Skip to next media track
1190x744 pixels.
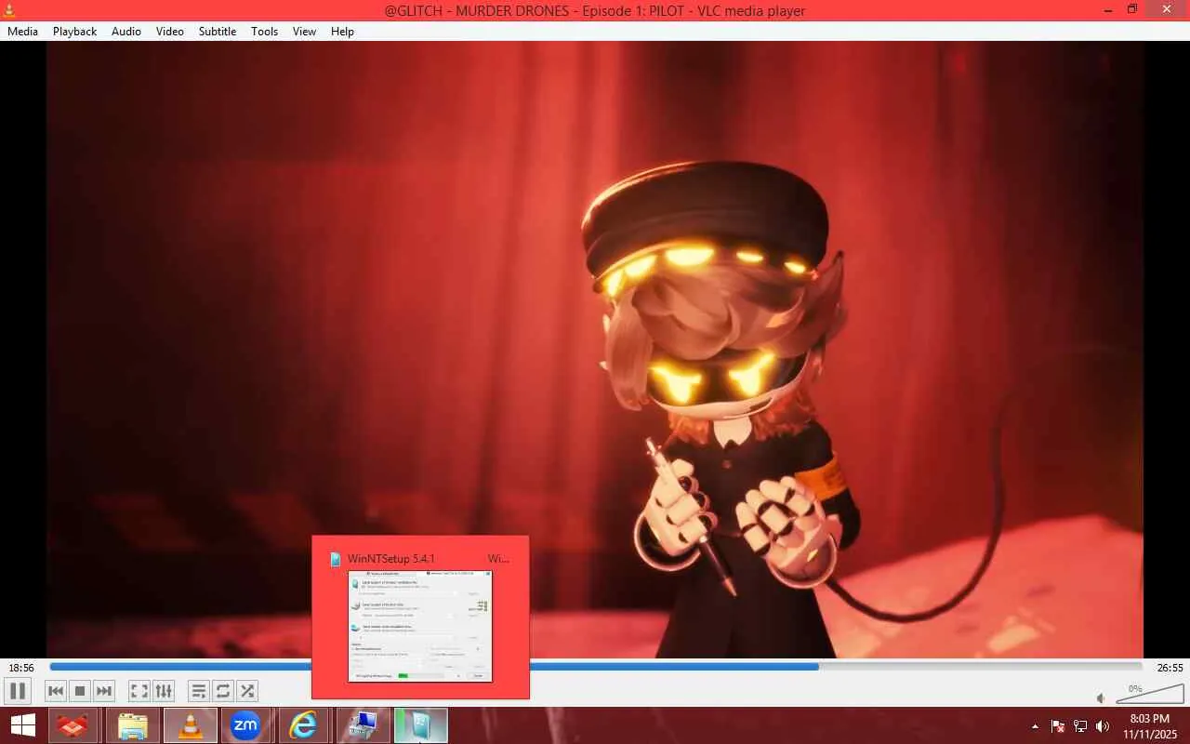(x=104, y=691)
